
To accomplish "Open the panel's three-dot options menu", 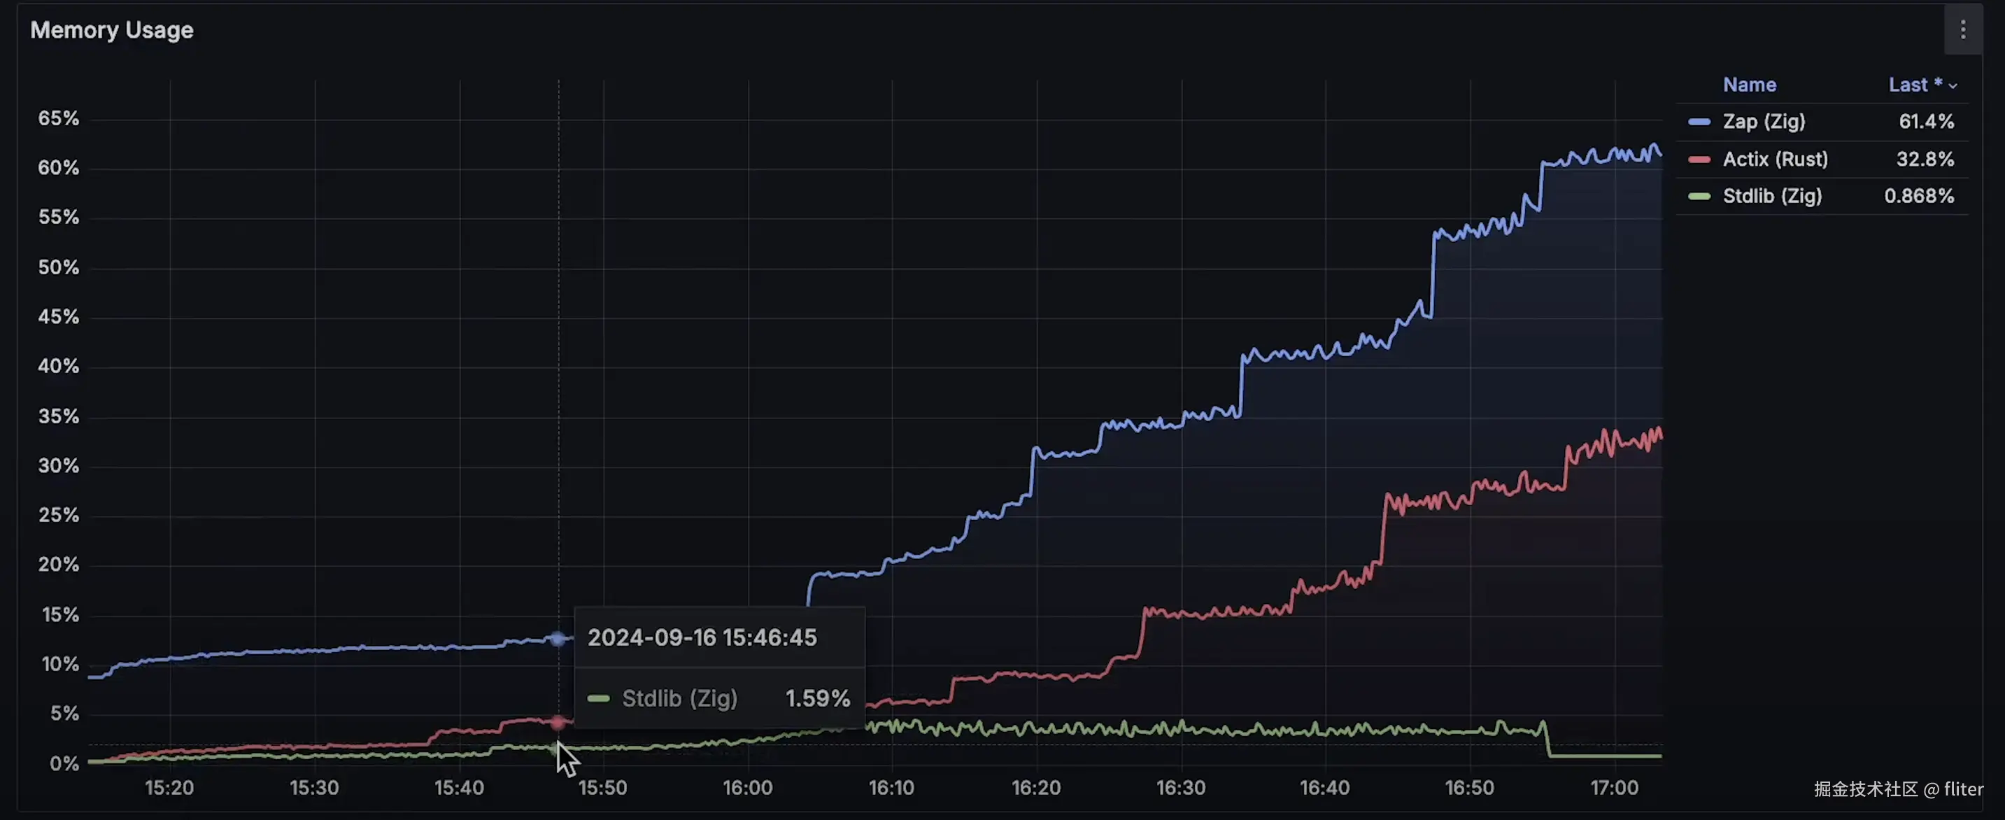I will click(1962, 30).
